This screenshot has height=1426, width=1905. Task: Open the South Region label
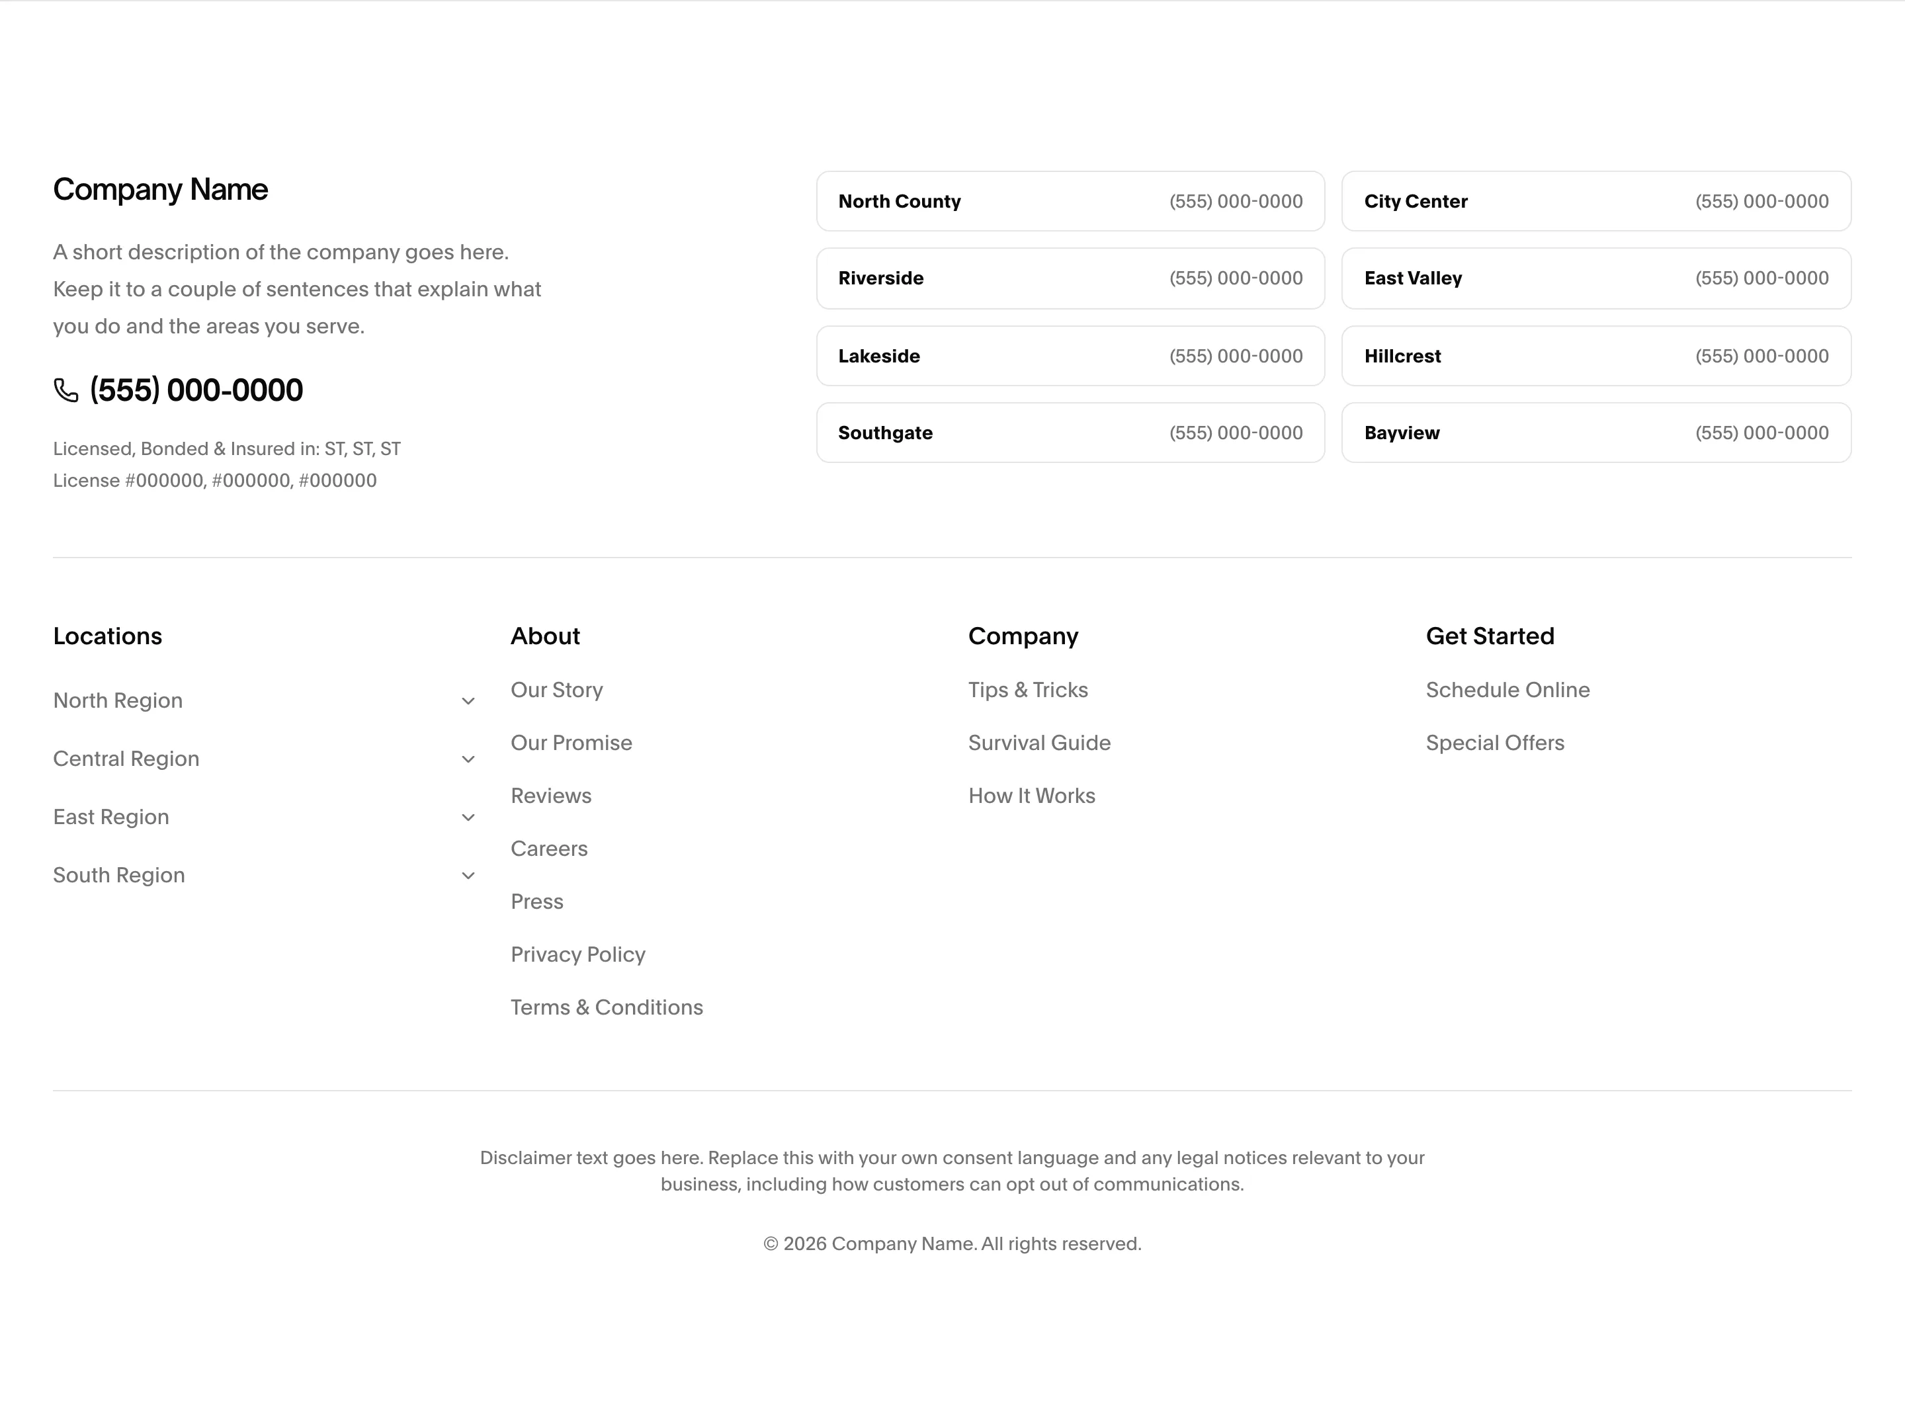[119, 876]
